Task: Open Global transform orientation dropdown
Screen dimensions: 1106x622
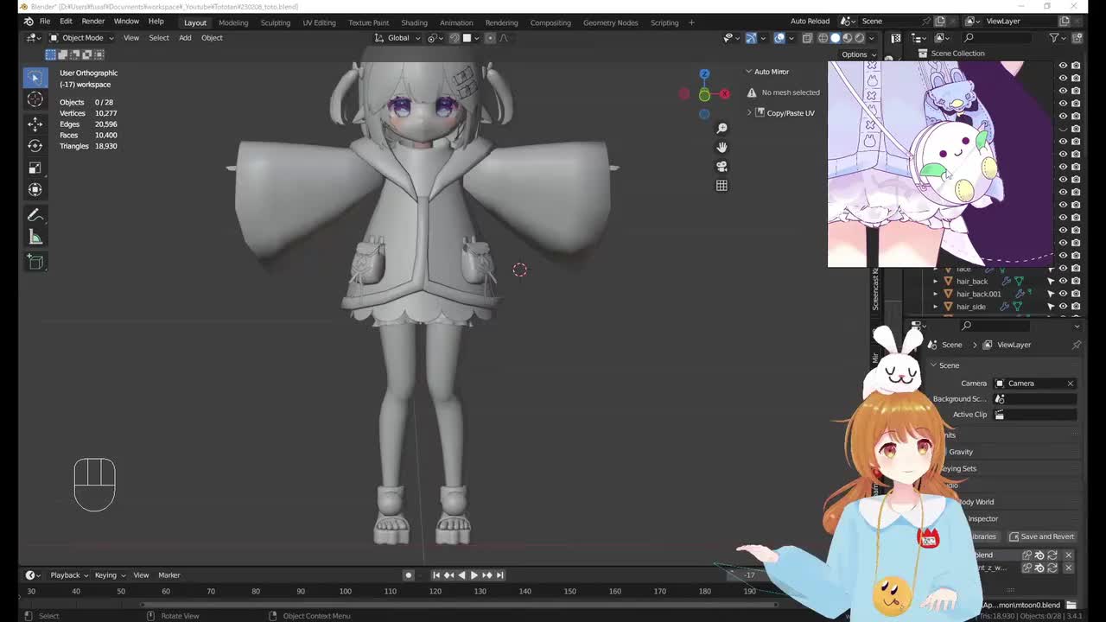Action: (398, 38)
